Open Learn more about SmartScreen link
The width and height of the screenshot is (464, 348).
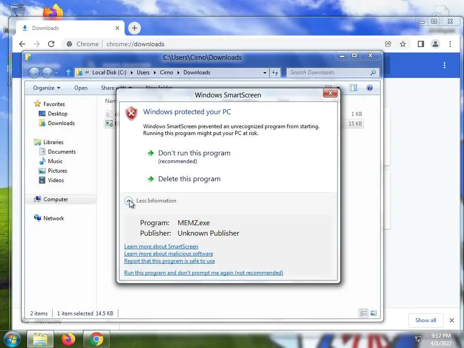[x=161, y=246]
